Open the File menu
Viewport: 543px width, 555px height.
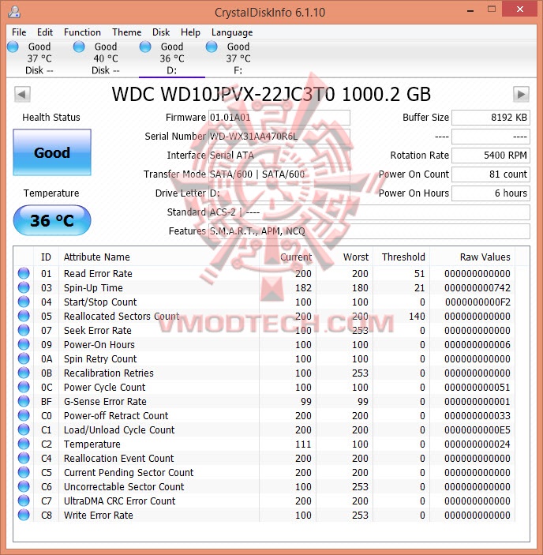click(19, 32)
